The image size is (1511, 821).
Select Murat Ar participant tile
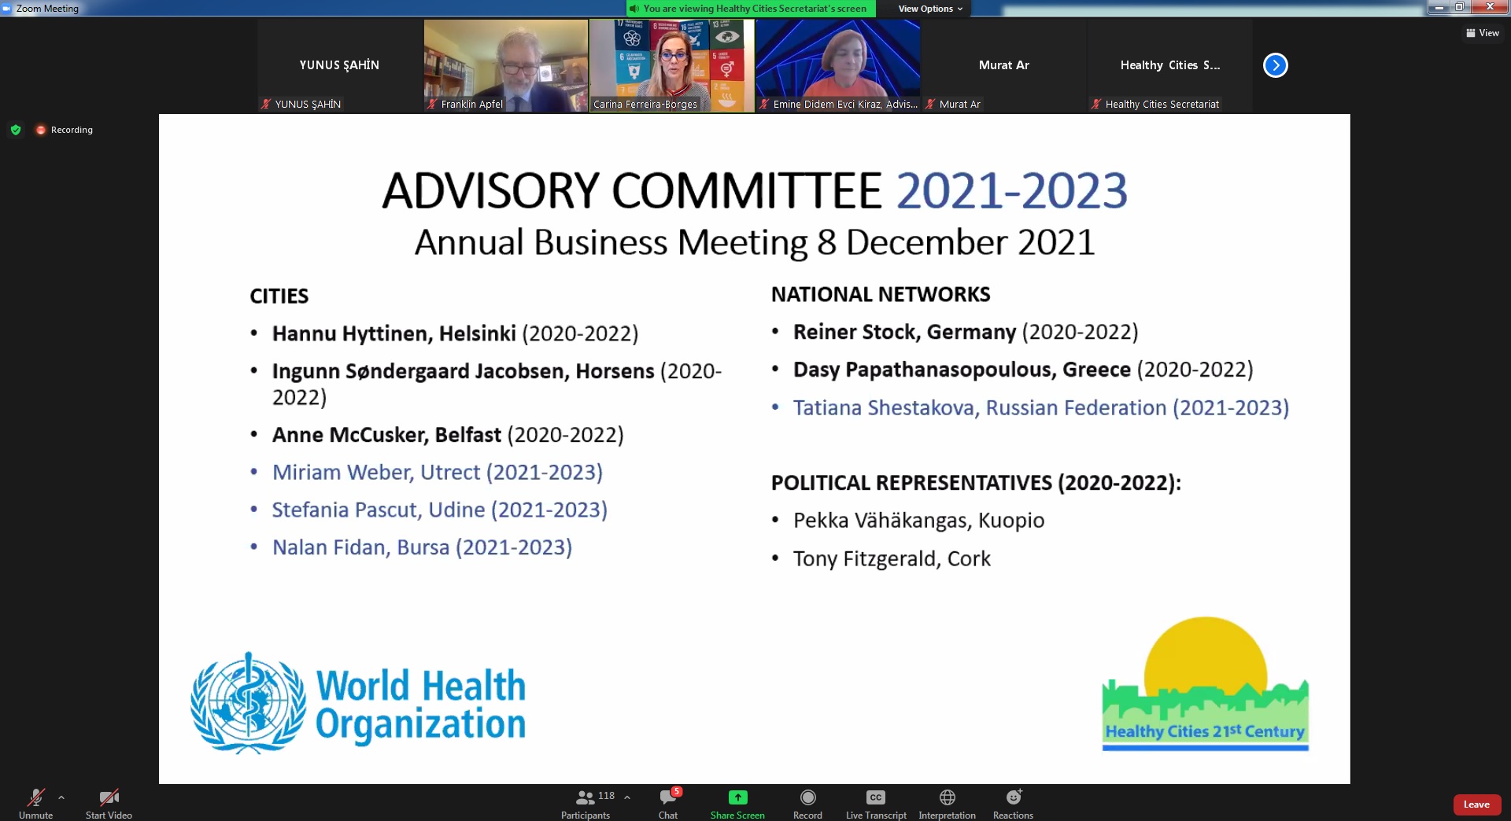click(x=1003, y=65)
